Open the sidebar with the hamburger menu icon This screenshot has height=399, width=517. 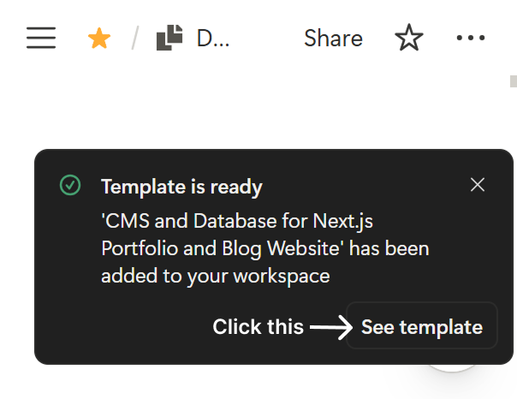41,38
